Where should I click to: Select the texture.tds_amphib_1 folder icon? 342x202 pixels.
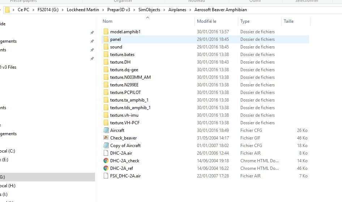106,107
